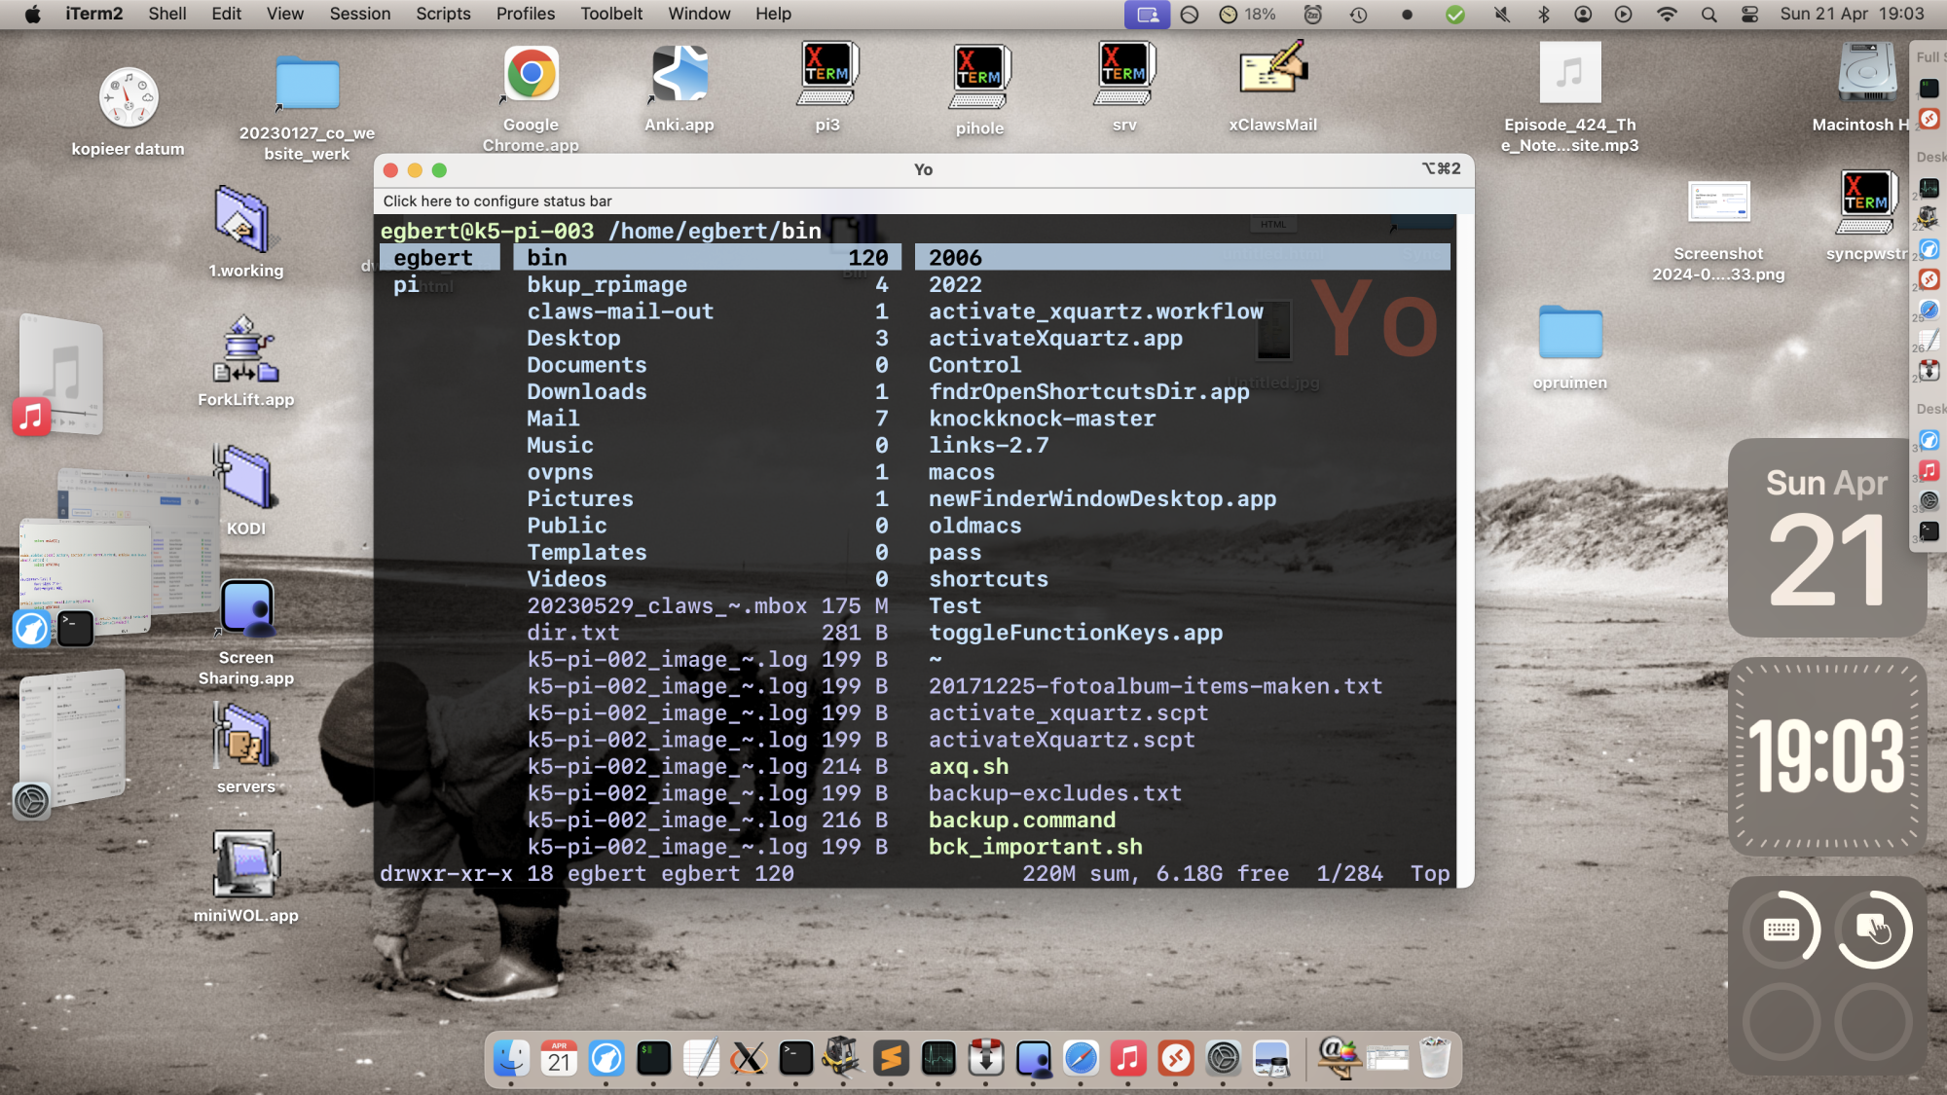Open System Settings in the Dock
1947x1095 pixels.
pyautogui.click(x=1224, y=1058)
